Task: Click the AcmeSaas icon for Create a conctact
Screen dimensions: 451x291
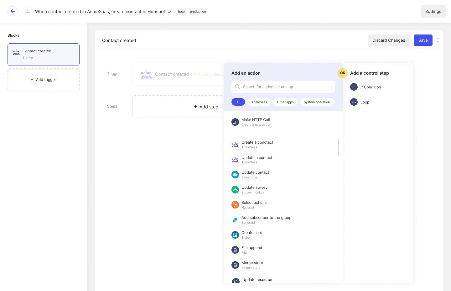Action: pyautogui.click(x=235, y=145)
